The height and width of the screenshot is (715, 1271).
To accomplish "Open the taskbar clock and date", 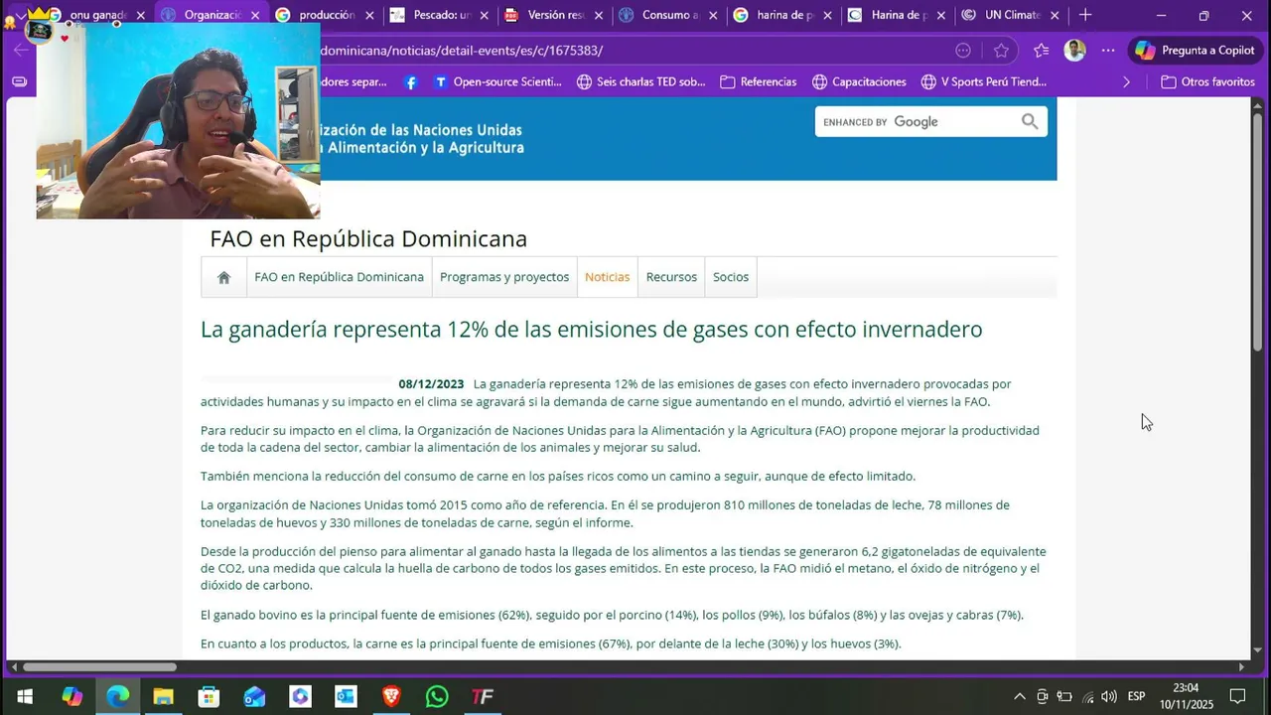I will tap(1187, 696).
